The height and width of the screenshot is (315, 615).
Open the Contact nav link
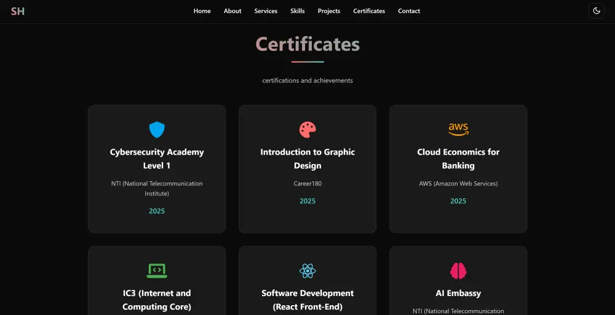[409, 11]
